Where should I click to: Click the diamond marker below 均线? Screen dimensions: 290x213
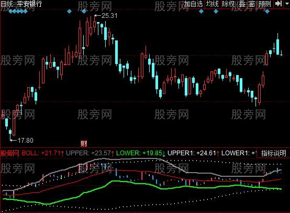216,12
